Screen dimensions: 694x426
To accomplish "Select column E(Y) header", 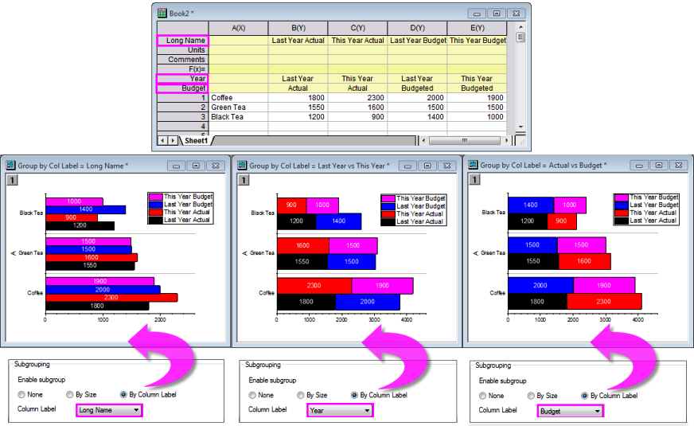I will [x=477, y=28].
